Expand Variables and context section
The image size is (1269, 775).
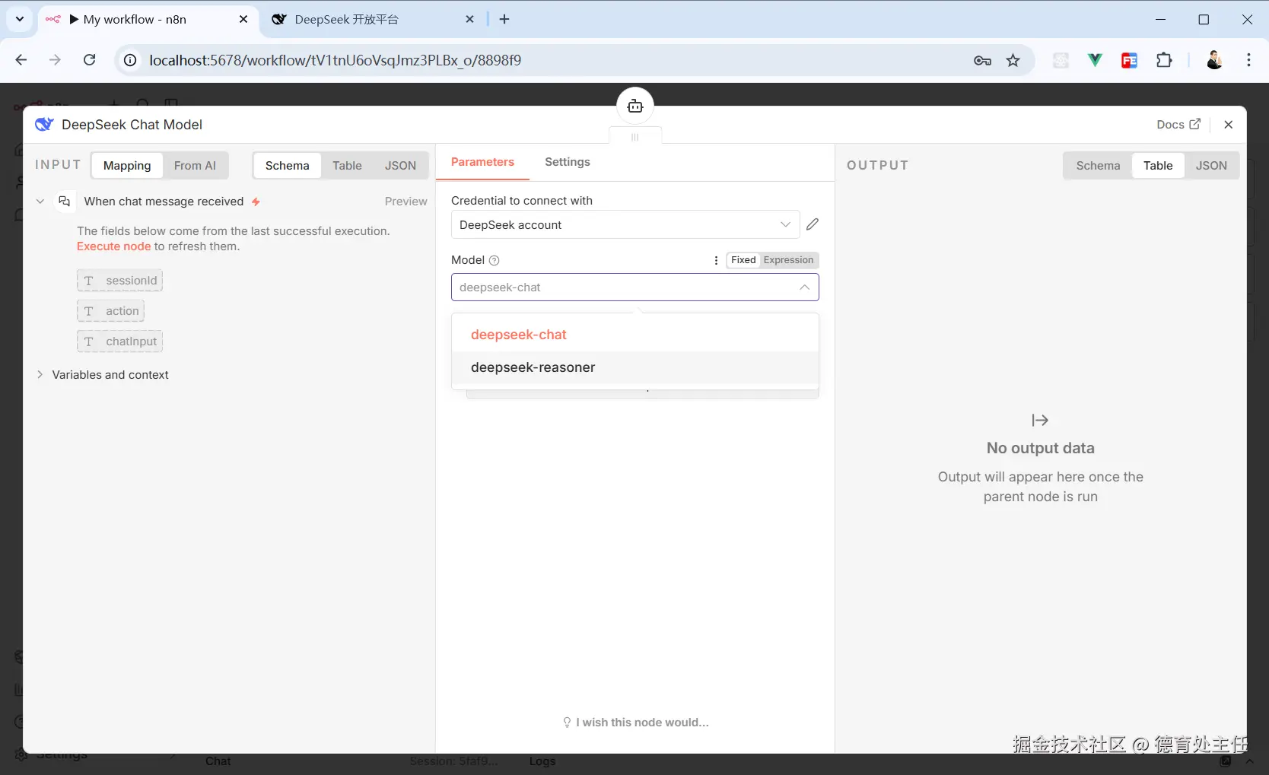point(40,375)
